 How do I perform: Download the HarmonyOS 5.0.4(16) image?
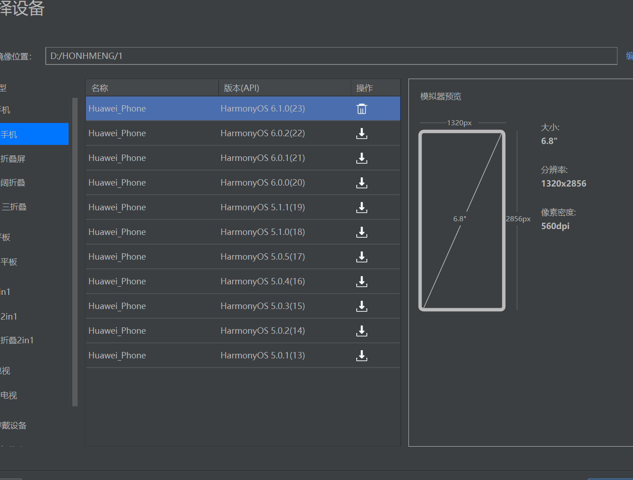pos(362,282)
